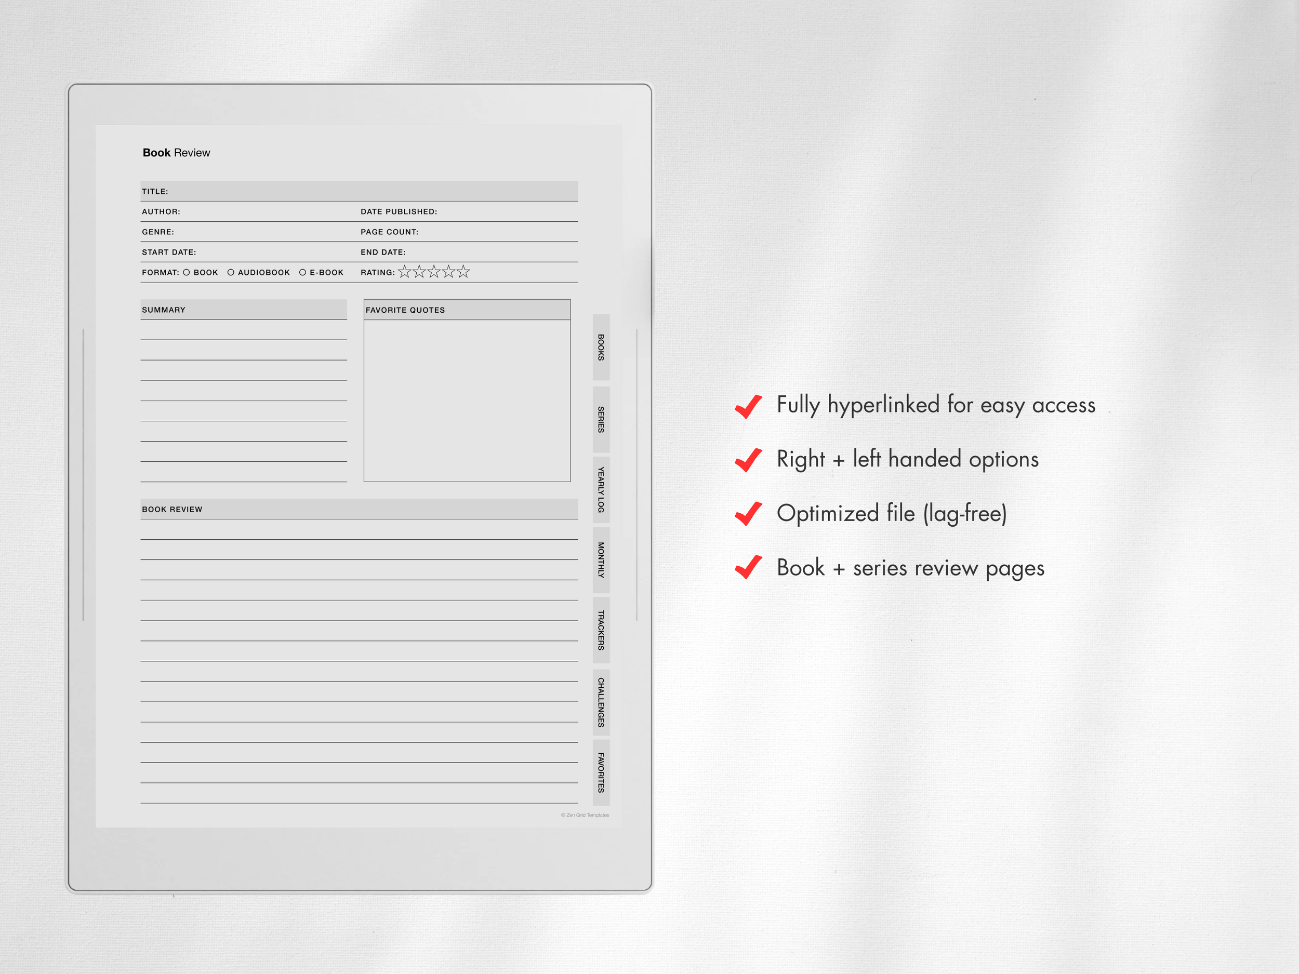Click the checkmark by 'Book + series review'
Image resolution: width=1299 pixels, height=974 pixels.
coord(749,568)
